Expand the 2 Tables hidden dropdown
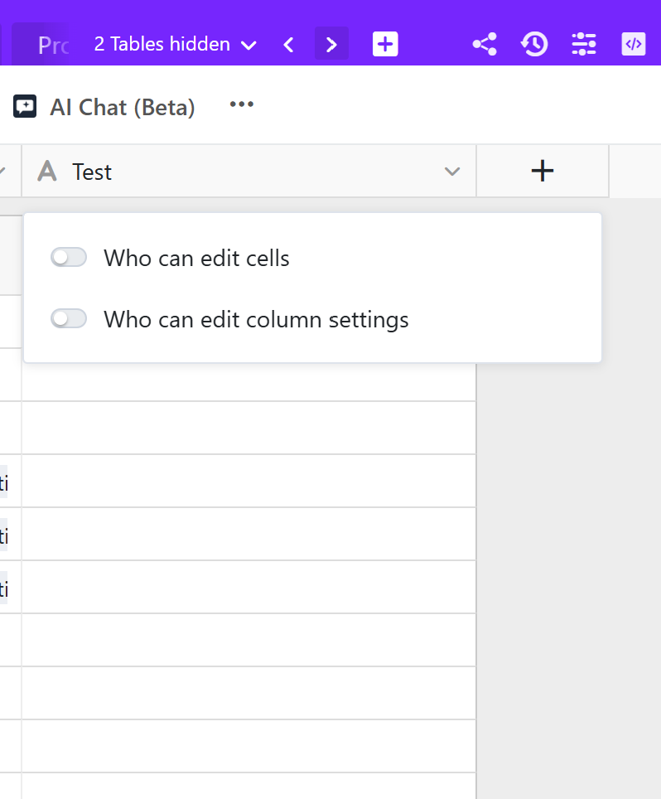This screenshot has width=661, height=799. pos(175,44)
